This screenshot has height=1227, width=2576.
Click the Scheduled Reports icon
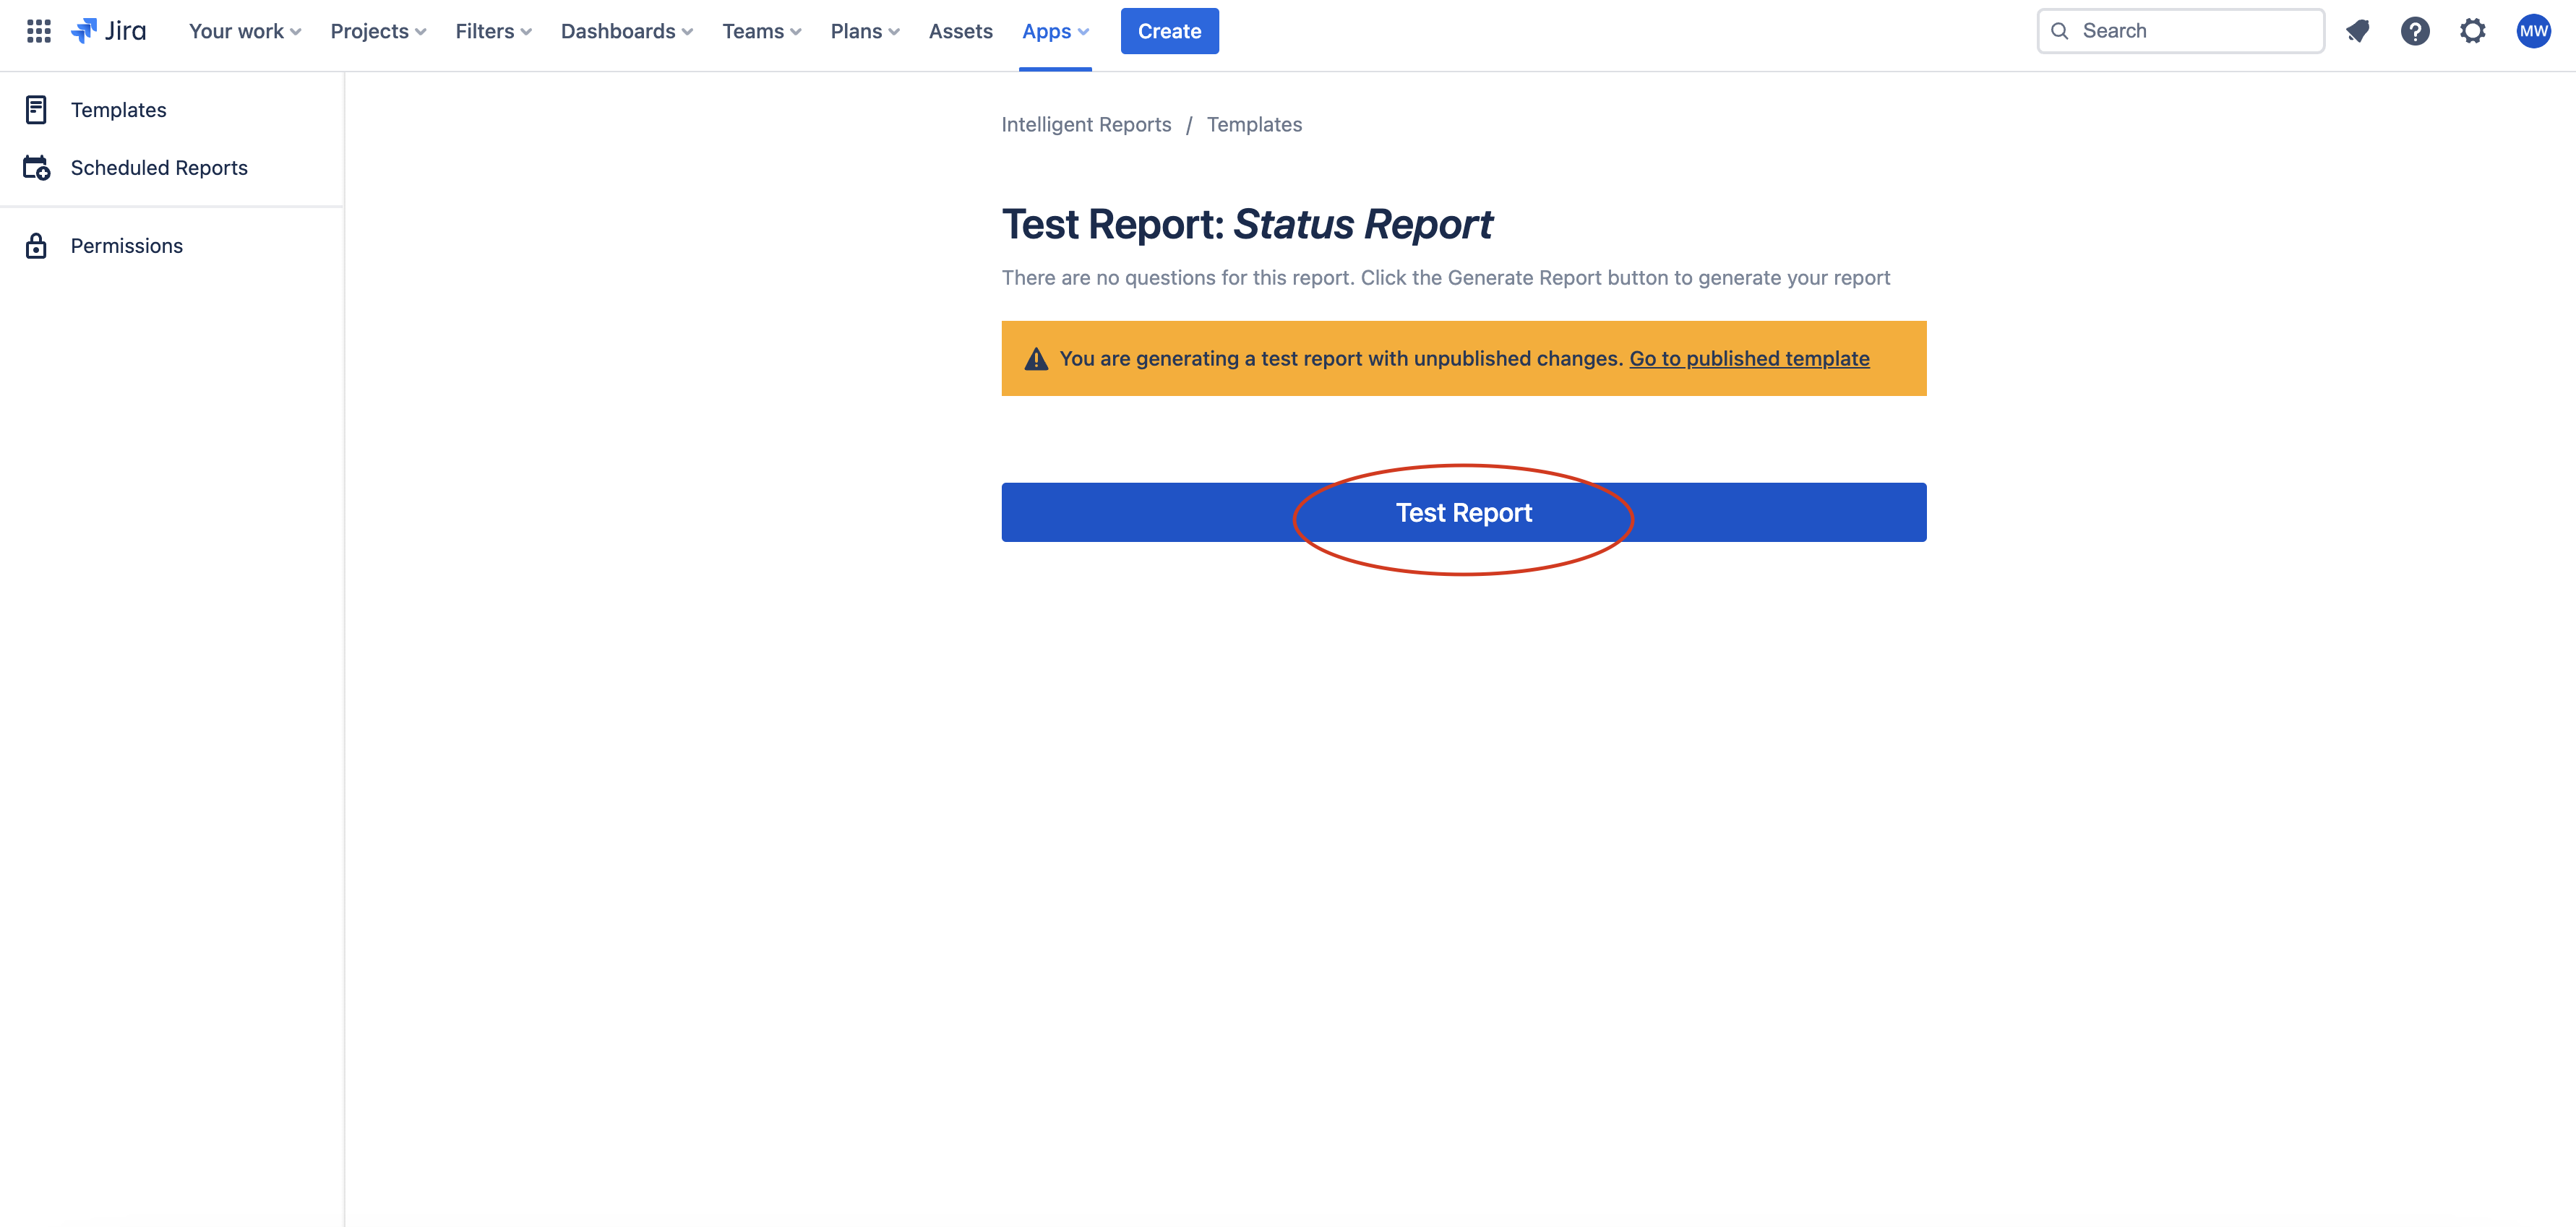[x=36, y=166]
